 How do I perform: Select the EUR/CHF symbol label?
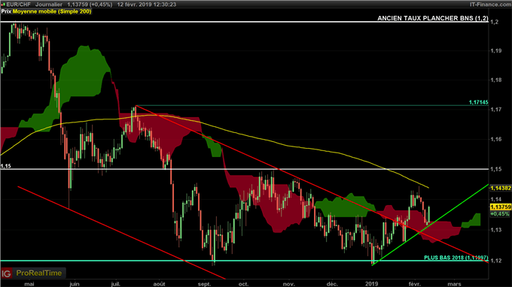18,5
